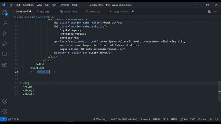Click the unsaved dot on index.html tab
The height and width of the screenshot is (124, 221).
[x=30, y=11]
